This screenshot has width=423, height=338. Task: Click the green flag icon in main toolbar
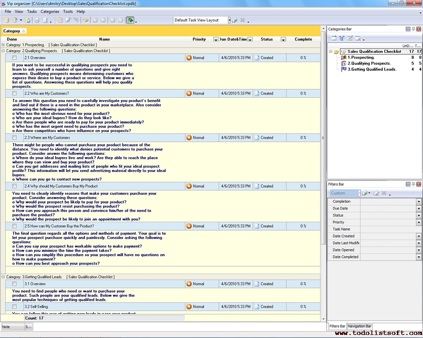130,20
